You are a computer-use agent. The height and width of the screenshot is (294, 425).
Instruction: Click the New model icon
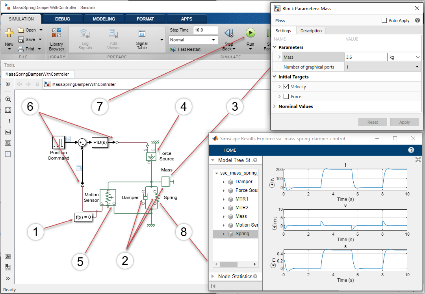click(9, 33)
